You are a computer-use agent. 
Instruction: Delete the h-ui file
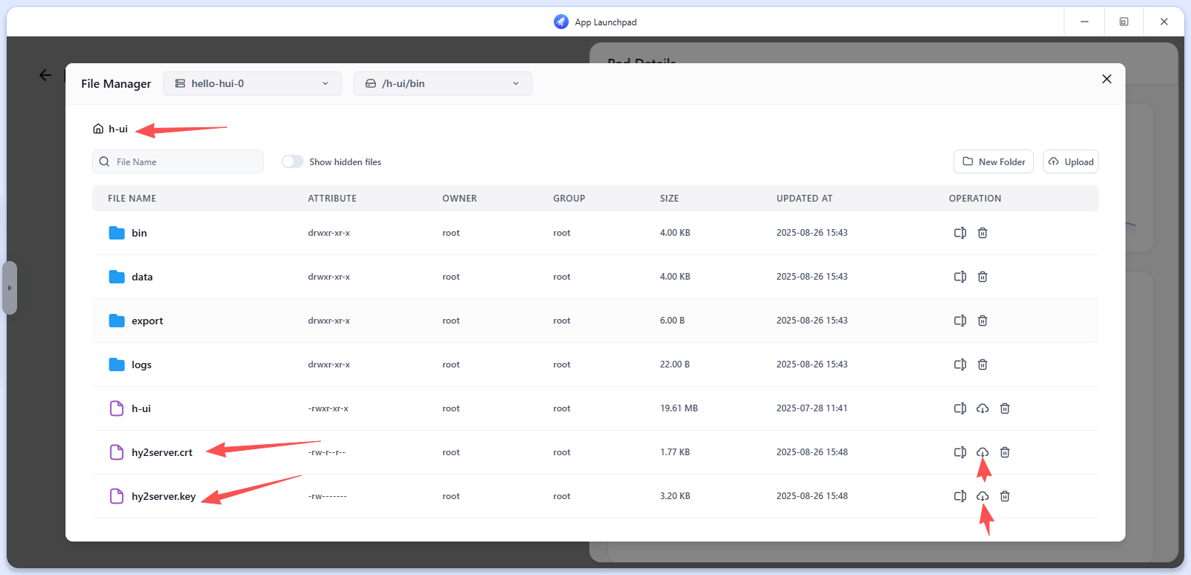(x=1004, y=408)
